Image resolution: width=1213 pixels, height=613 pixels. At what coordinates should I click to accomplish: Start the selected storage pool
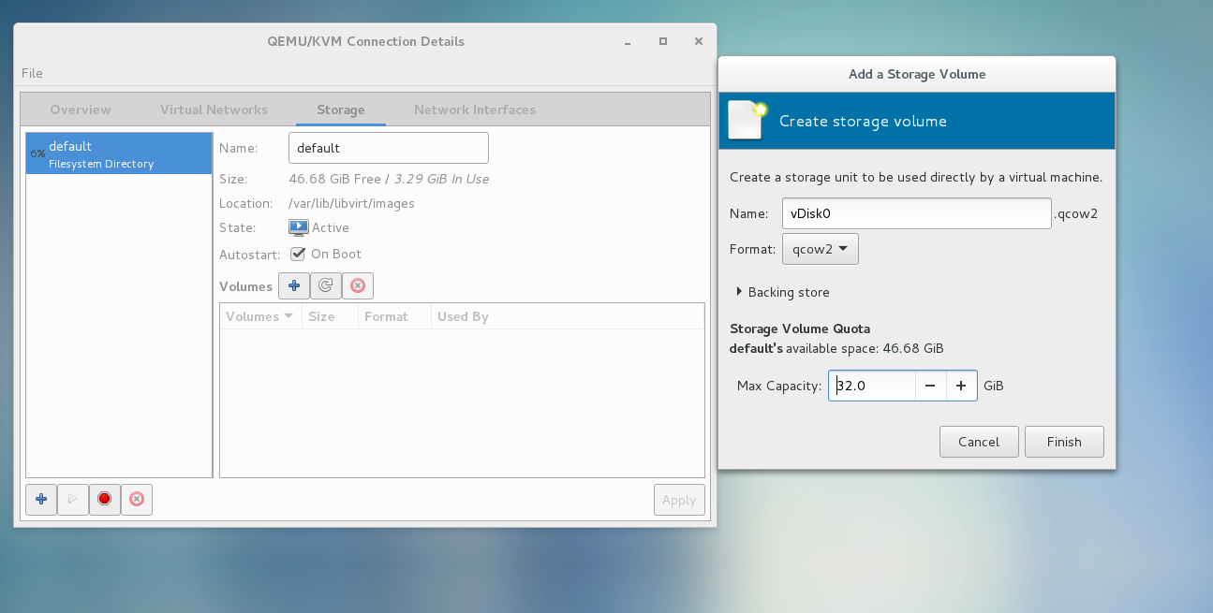click(x=73, y=500)
